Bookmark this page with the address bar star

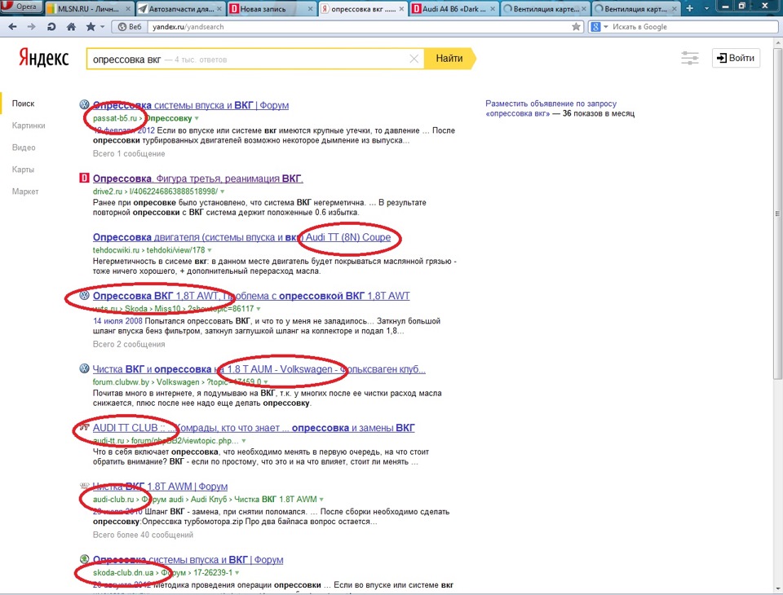tap(577, 27)
